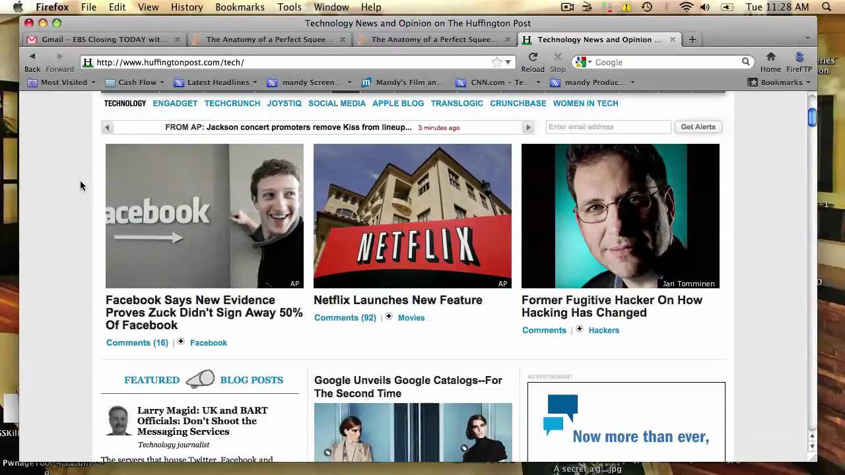Viewport: 845px width, 475px height.
Task: Click the bookmark star in the address bar
Action: [496, 62]
